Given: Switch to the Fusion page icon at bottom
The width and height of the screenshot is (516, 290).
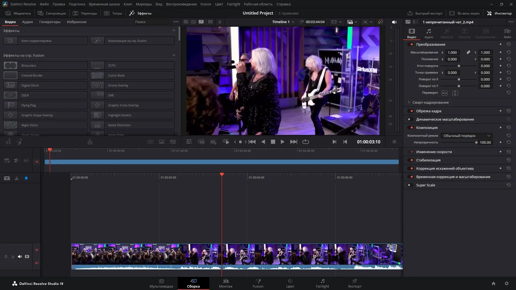Looking at the screenshot, I should click(258, 283).
